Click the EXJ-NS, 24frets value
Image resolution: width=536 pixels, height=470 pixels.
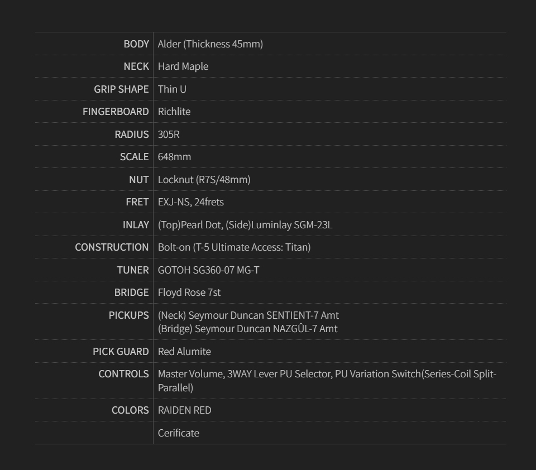(190, 202)
